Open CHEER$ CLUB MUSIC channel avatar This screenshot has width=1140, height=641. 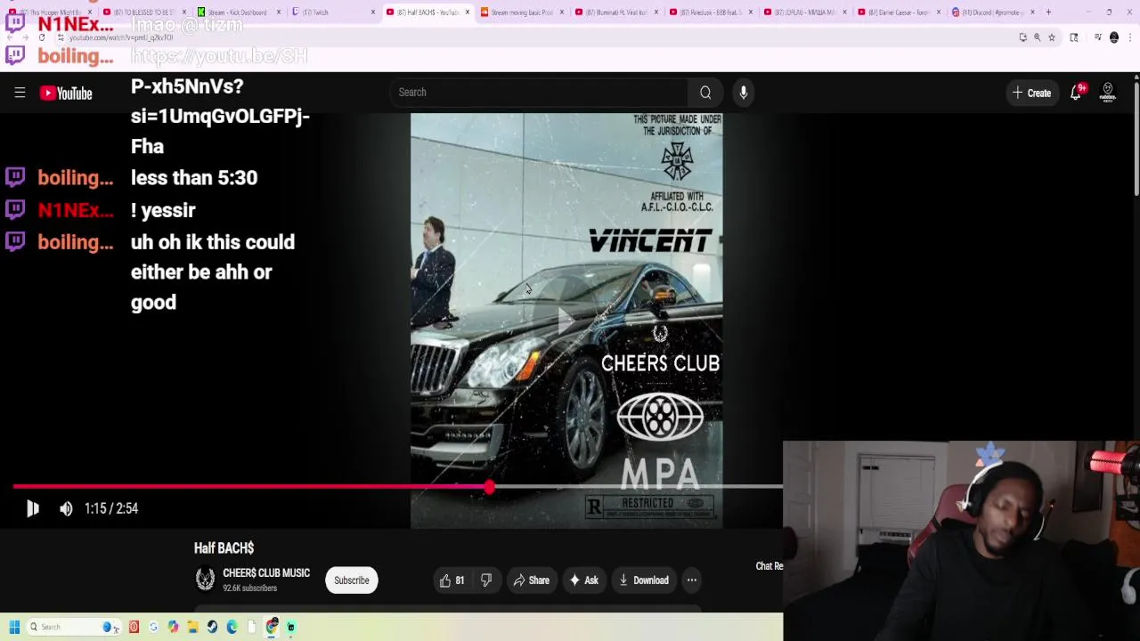pyautogui.click(x=205, y=580)
